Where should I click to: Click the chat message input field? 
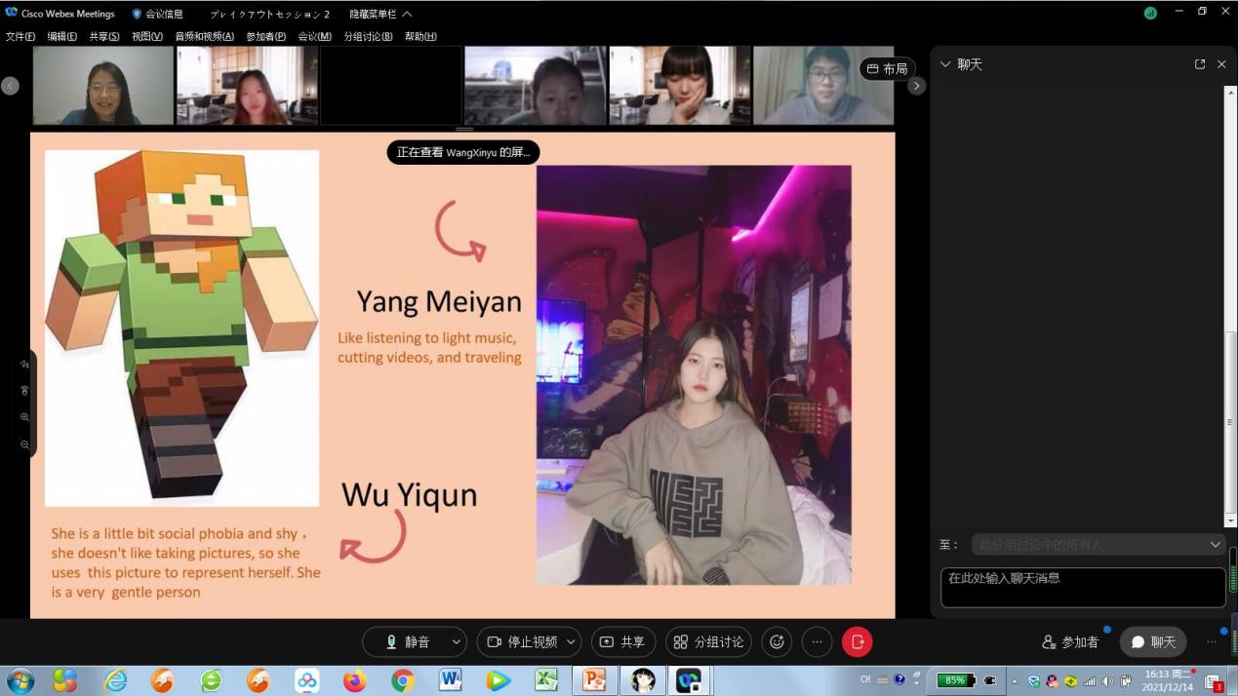[x=1082, y=587]
